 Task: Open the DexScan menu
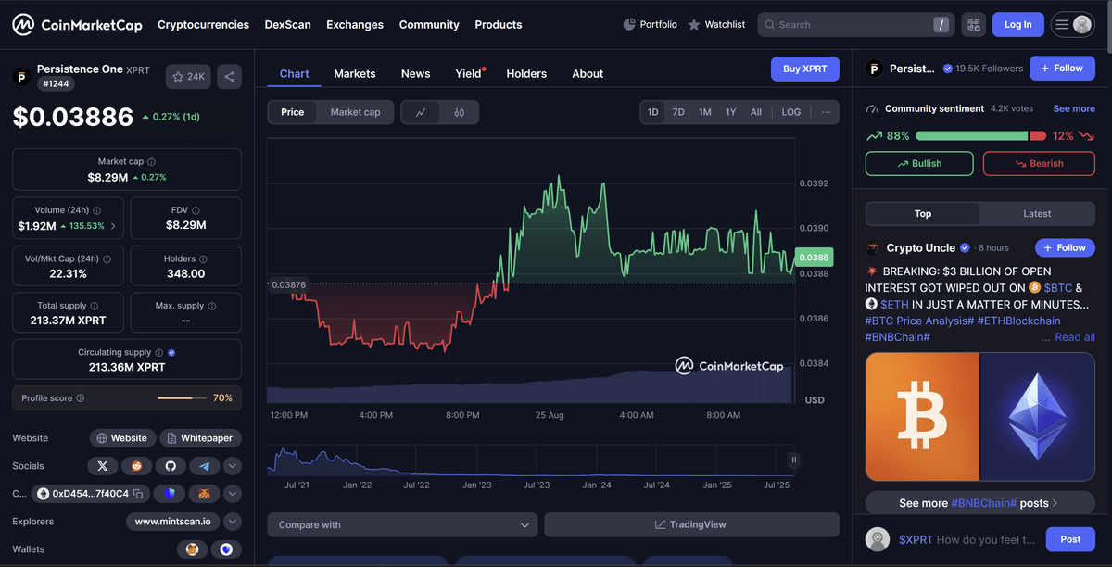point(288,25)
